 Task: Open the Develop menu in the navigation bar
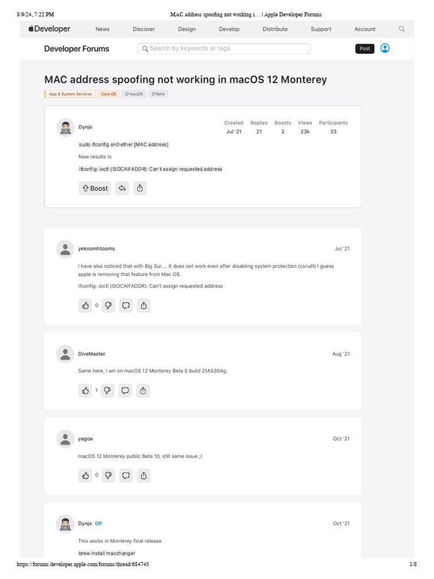(x=229, y=29)
